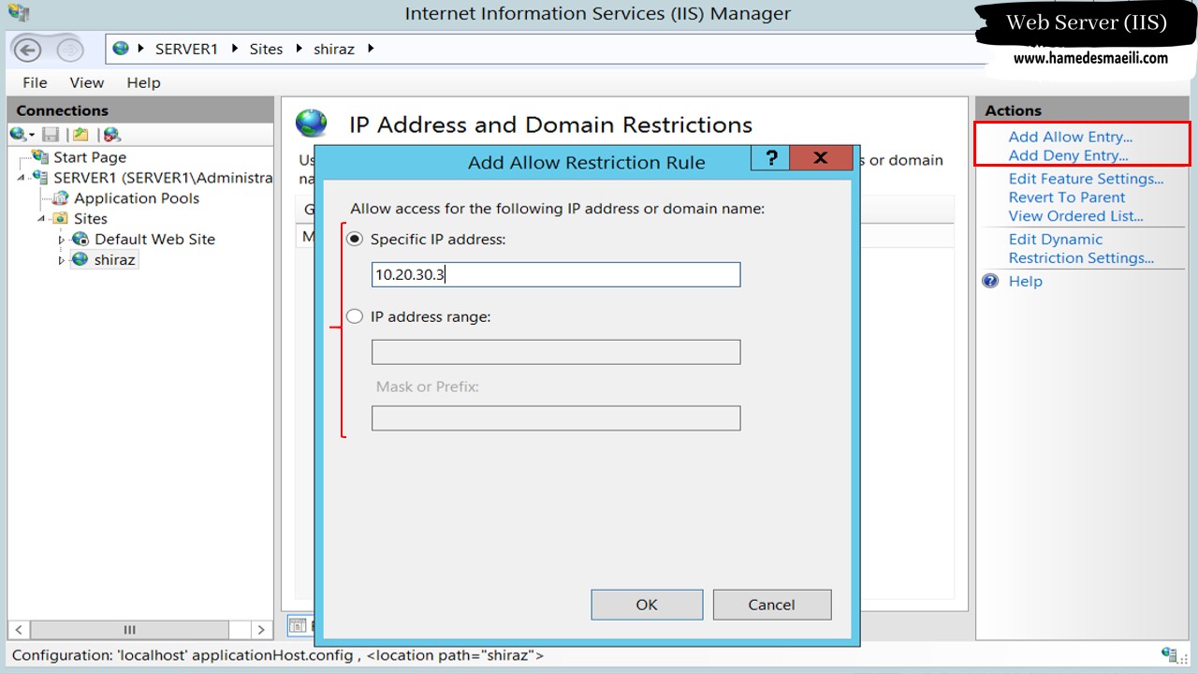Open Edit Feature Settings action
This screenshot has width=1198, height=674.
tap(1086, 179)
